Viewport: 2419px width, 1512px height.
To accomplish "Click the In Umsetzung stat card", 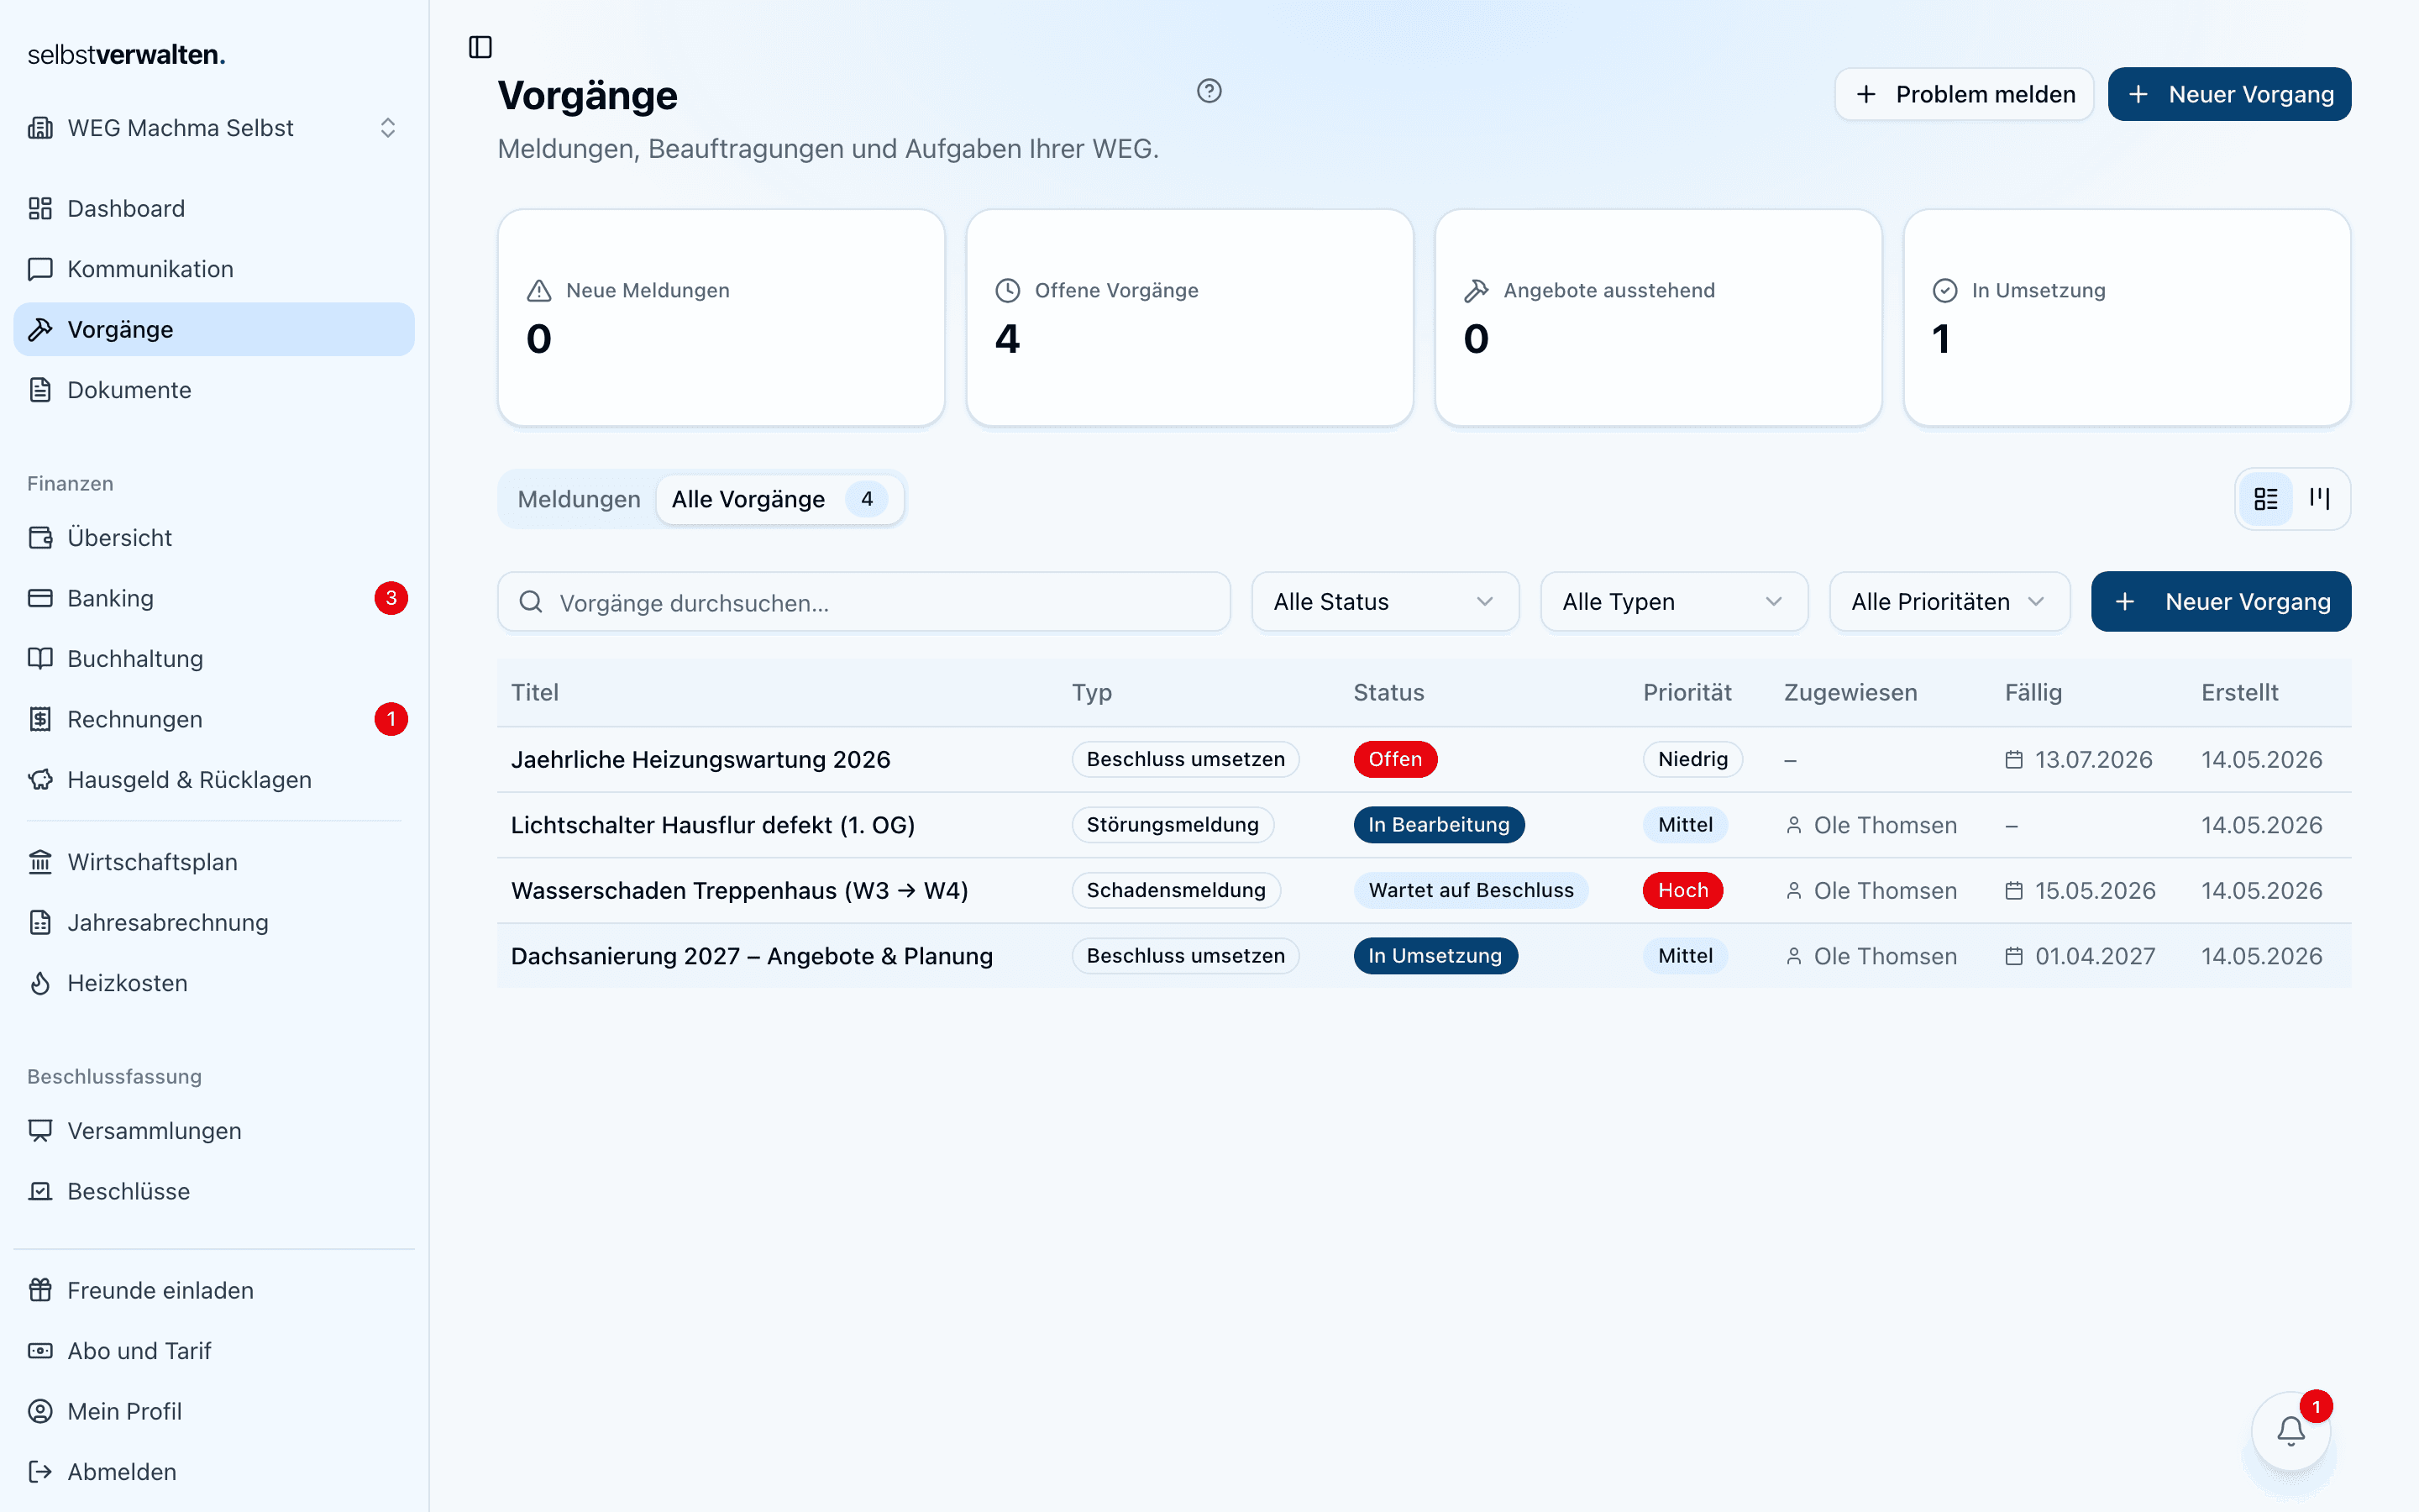I will pos(2126,318).
